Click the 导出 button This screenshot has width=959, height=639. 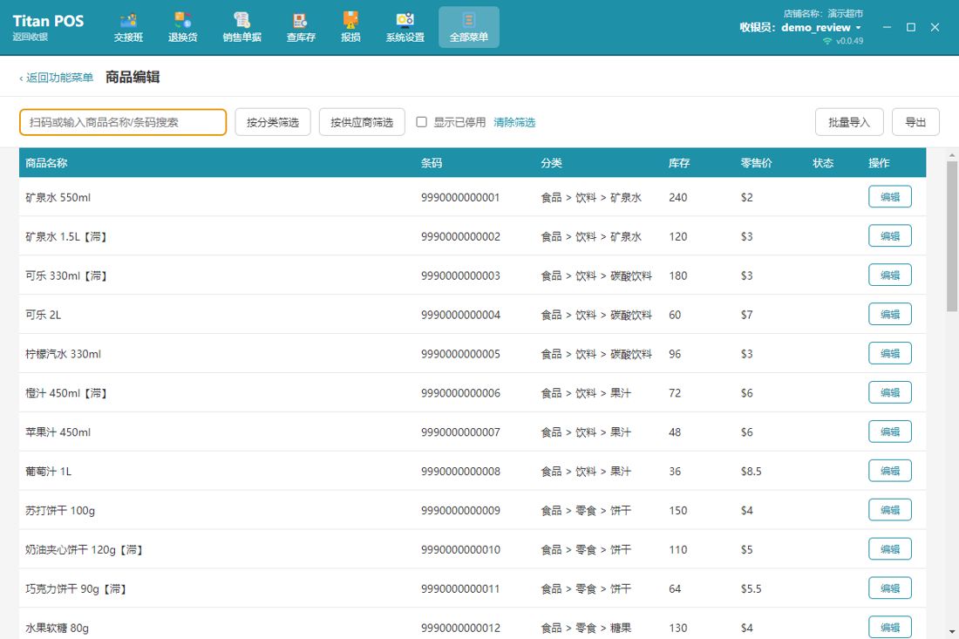pyautogui.click(x=915, y=122)
